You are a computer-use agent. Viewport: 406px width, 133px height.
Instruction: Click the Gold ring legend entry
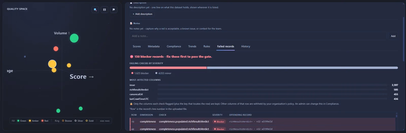pos(90,121)
